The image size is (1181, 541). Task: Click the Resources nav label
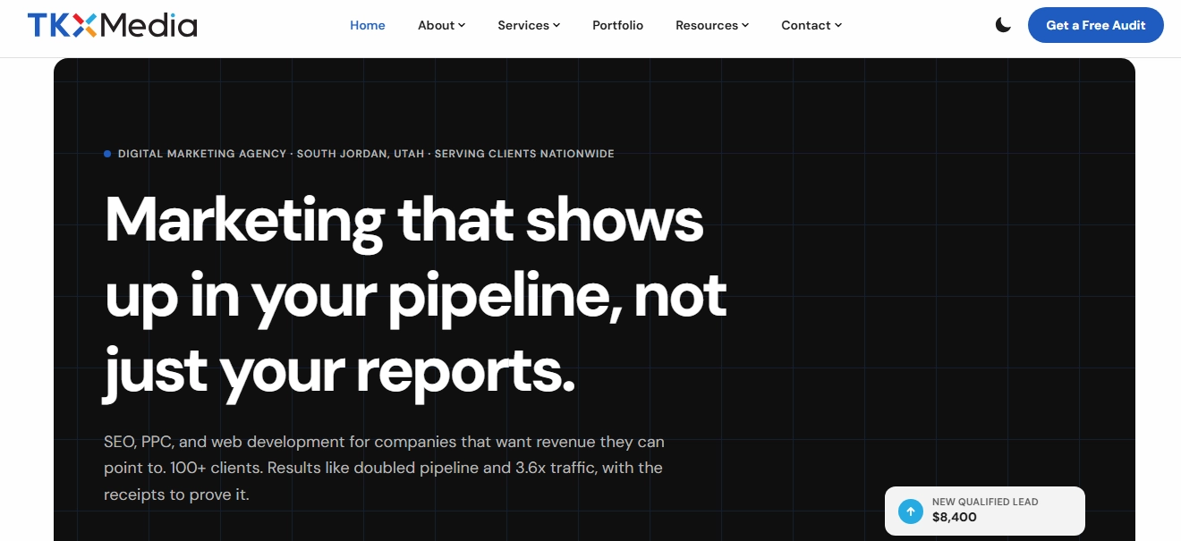tap(707, 25)
